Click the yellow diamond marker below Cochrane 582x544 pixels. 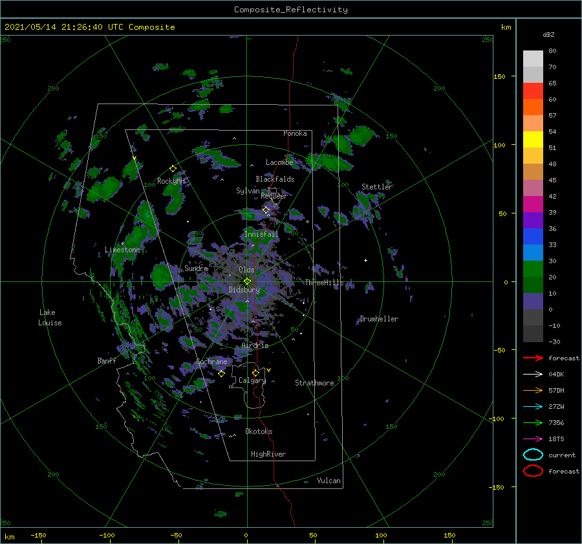coord(221,374)
